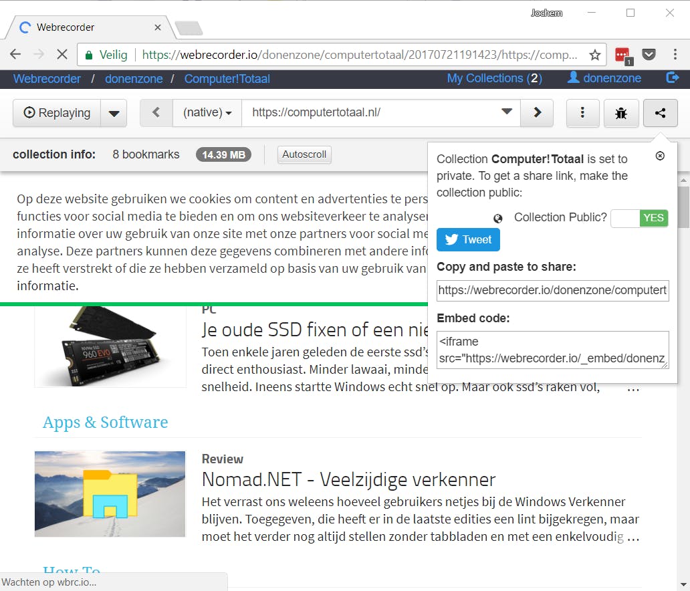Open the Je oude SSD fixen article title
Viewport: 690px width, 591px height.
[x=315, y=330]
